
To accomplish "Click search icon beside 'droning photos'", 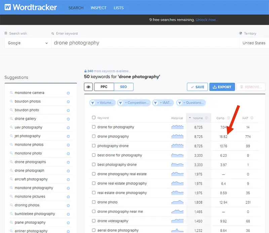I will pyautogui.click(x=11, y=205).
